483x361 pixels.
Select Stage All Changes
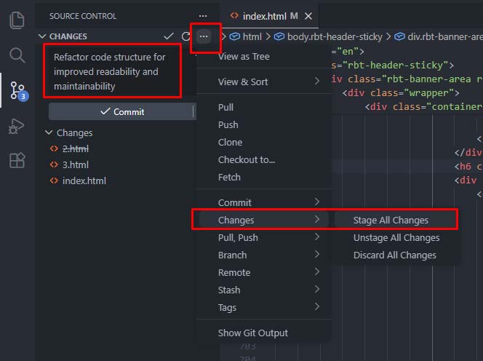pyautogui.click(x=396, y=220)
